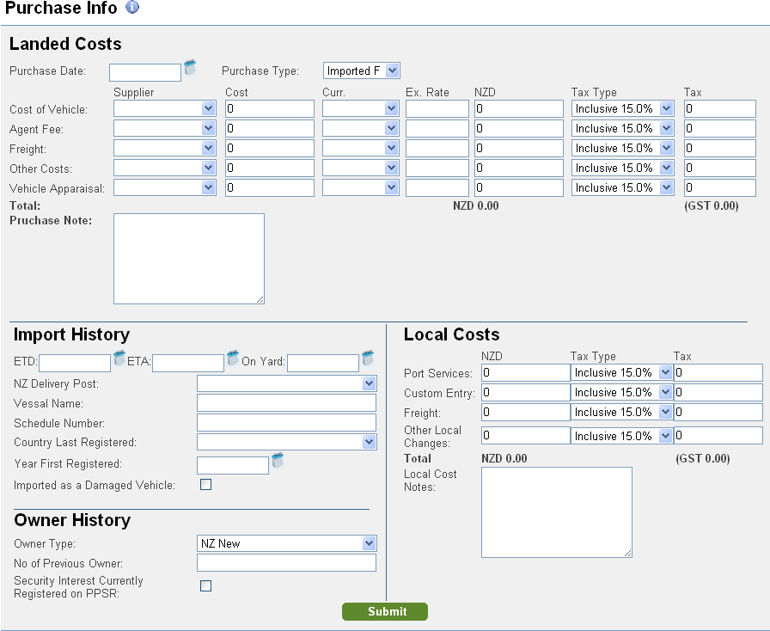Expand the Purchase Type dropdown
770x631 pixels.
[x=362, y=70]
